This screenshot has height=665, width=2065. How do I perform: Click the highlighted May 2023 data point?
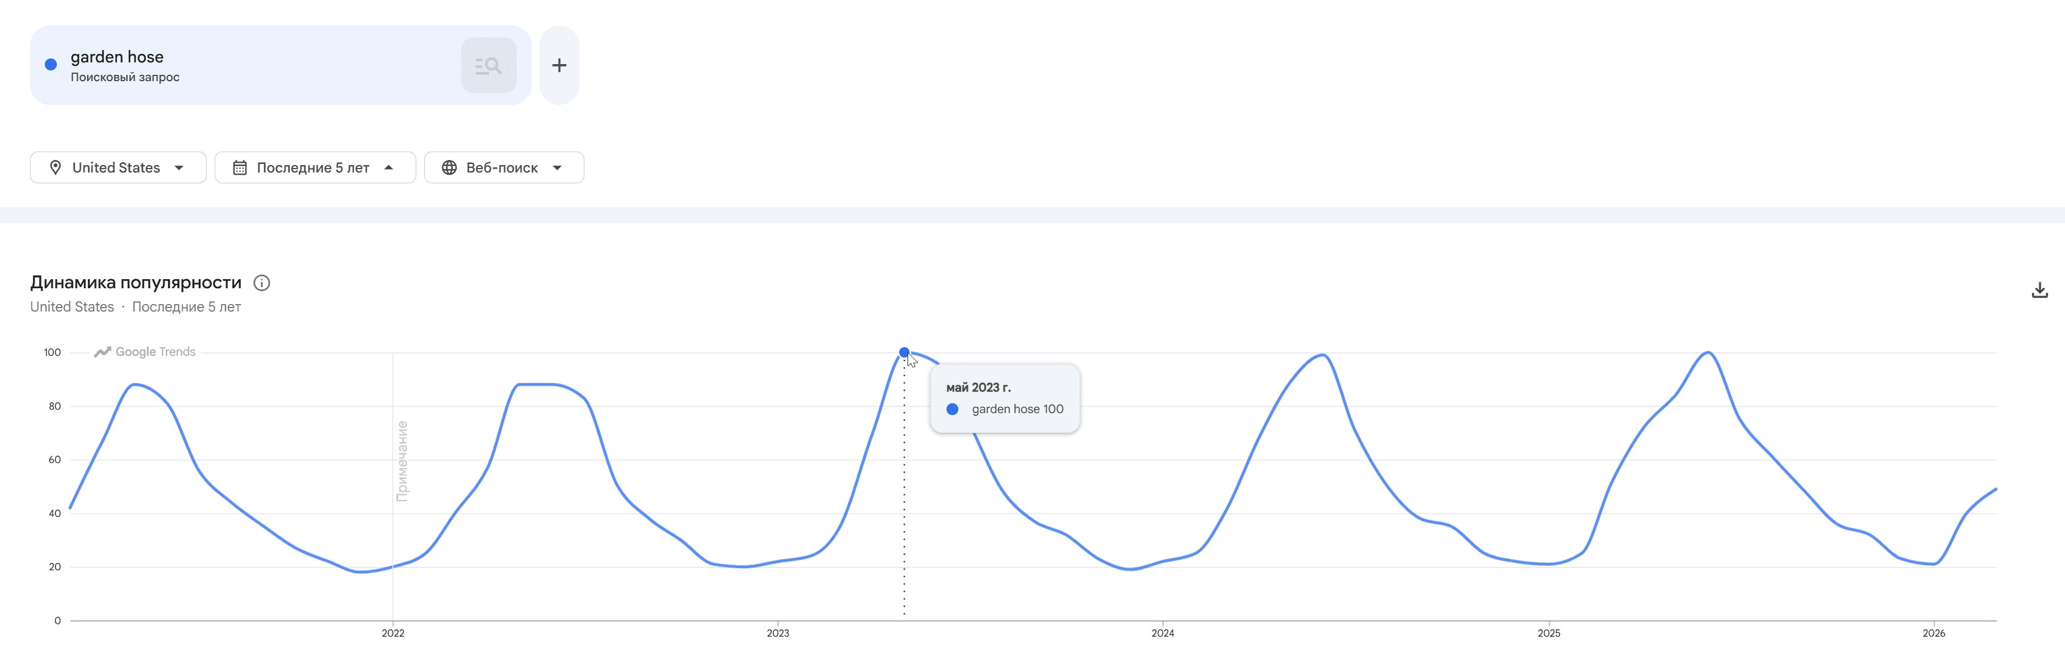[x=904, y=351]
